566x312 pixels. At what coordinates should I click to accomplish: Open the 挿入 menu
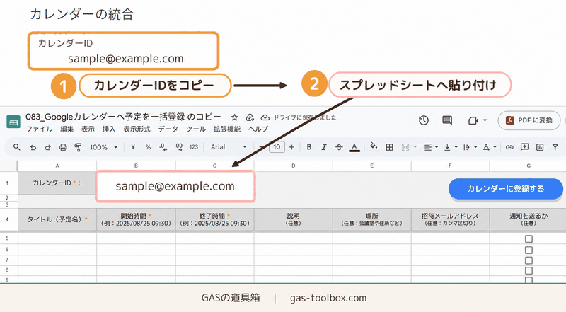coord(109,129)
